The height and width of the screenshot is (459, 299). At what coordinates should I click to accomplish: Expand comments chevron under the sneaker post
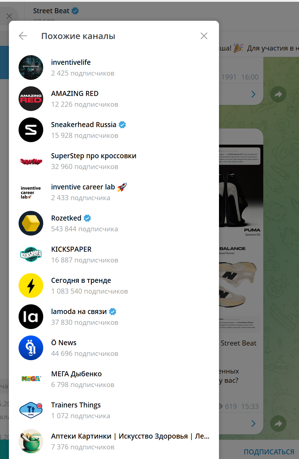coord(253,424)
